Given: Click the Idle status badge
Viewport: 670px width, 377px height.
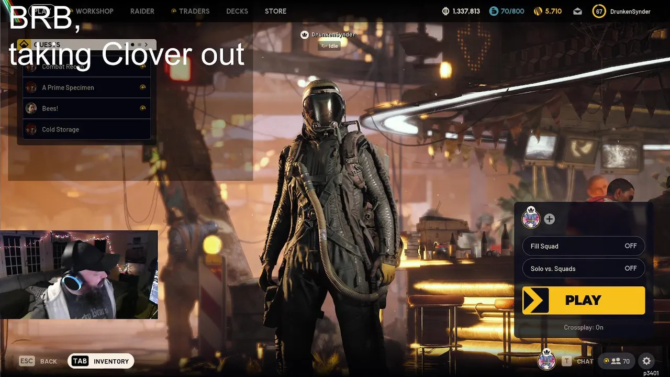Looking at the screenshot, I should click(x=329, y=46).
